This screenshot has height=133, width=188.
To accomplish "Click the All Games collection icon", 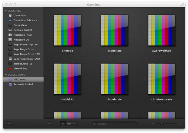I will (x=10, y=79).
